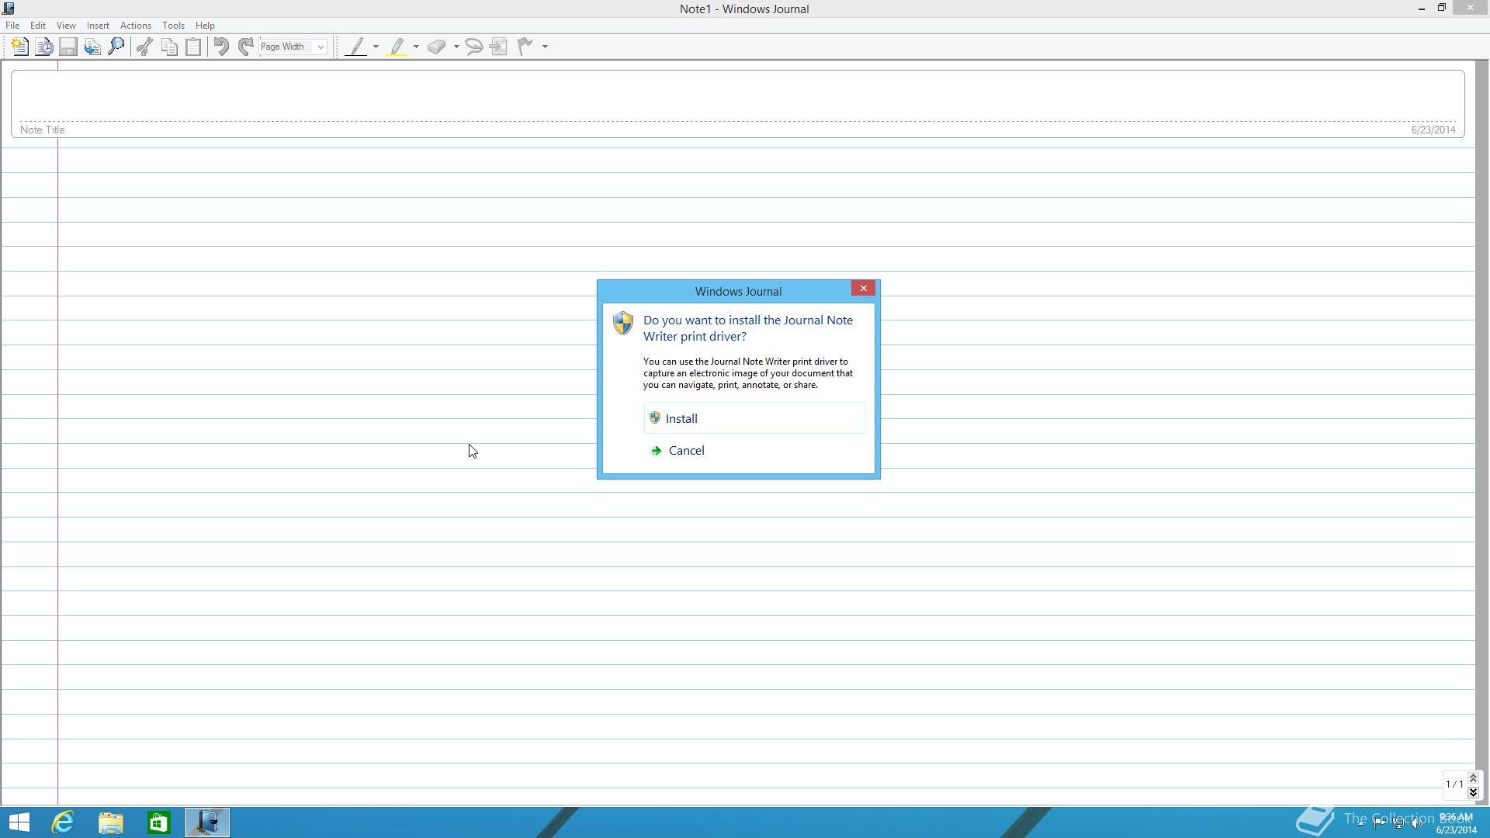Screen dimensions: 1490x838
Task: Click Cancel in the print driver dialog
Action: (x=754, y=450)
